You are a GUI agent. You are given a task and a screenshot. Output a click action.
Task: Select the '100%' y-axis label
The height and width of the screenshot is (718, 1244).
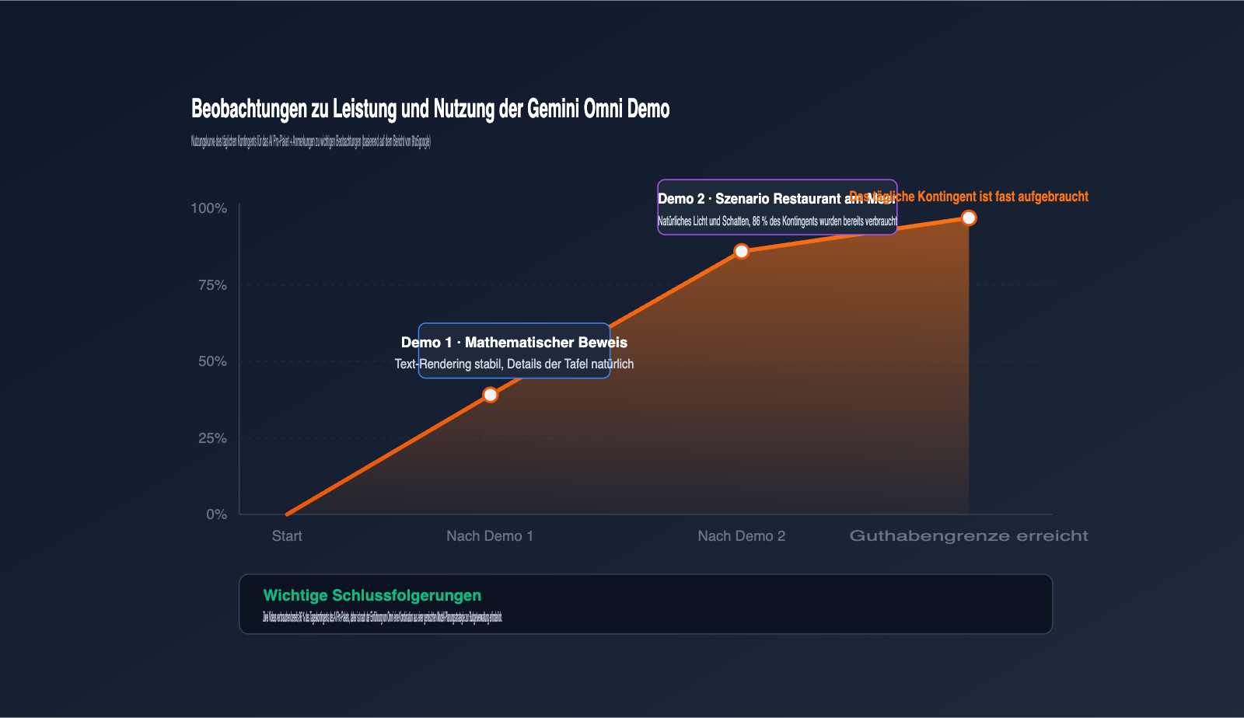click(x=209, y=208)
